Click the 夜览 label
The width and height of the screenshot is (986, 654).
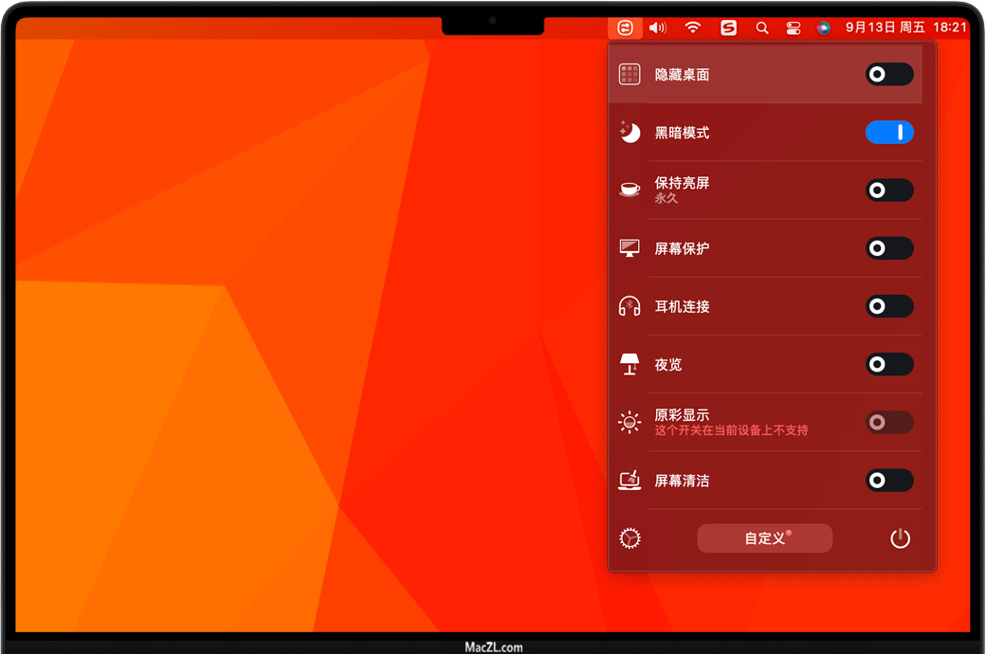click(667, 365)
